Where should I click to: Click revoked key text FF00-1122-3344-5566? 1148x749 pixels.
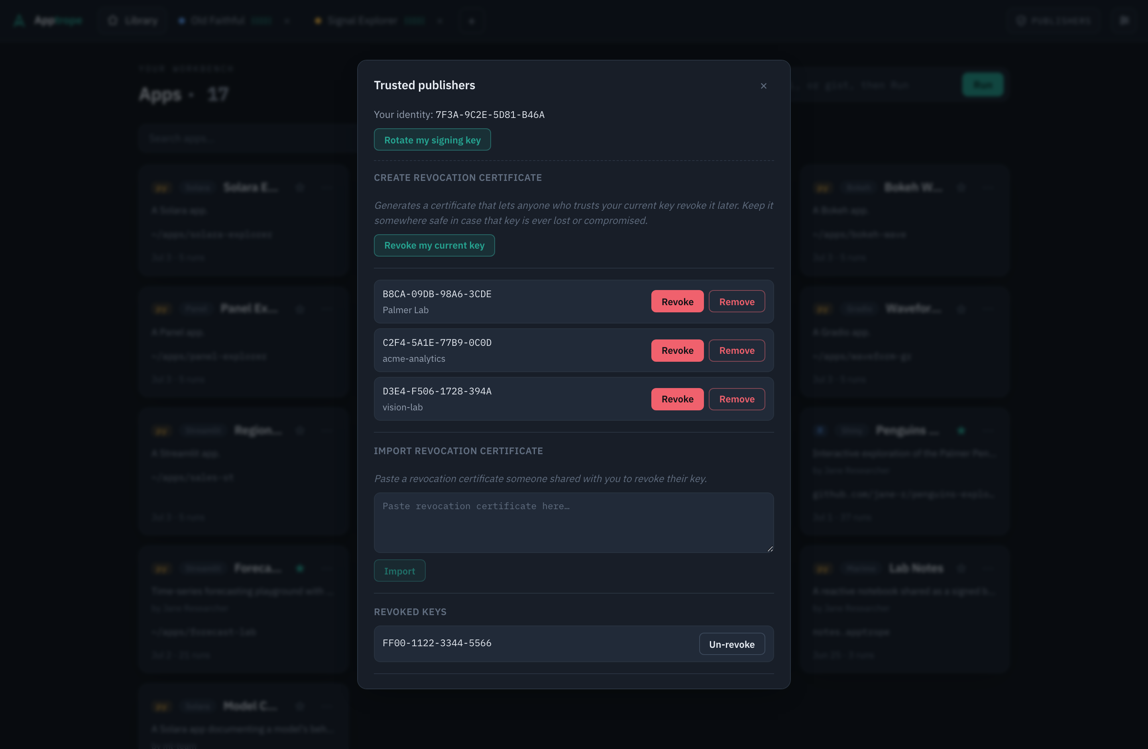437,643
